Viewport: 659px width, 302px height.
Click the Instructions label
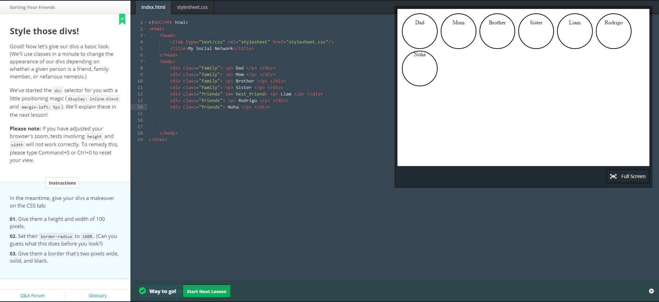click(x=62, y=183)
